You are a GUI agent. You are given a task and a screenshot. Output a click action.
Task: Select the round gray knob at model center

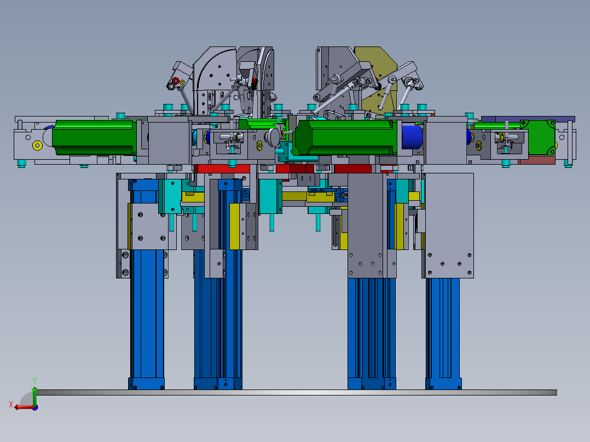pyautogui.click(x=274, y=137)
